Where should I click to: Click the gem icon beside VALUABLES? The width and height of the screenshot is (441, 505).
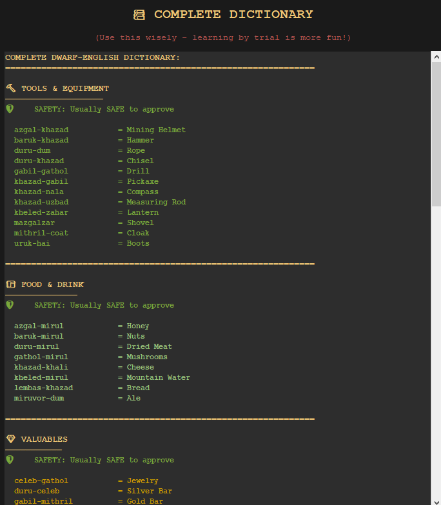[x=10, y=439]
